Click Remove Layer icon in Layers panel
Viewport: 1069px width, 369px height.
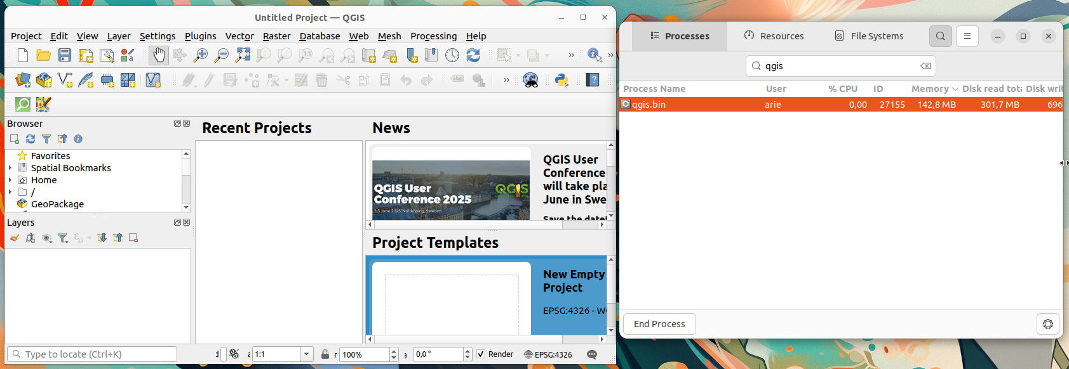click(133, 238)
